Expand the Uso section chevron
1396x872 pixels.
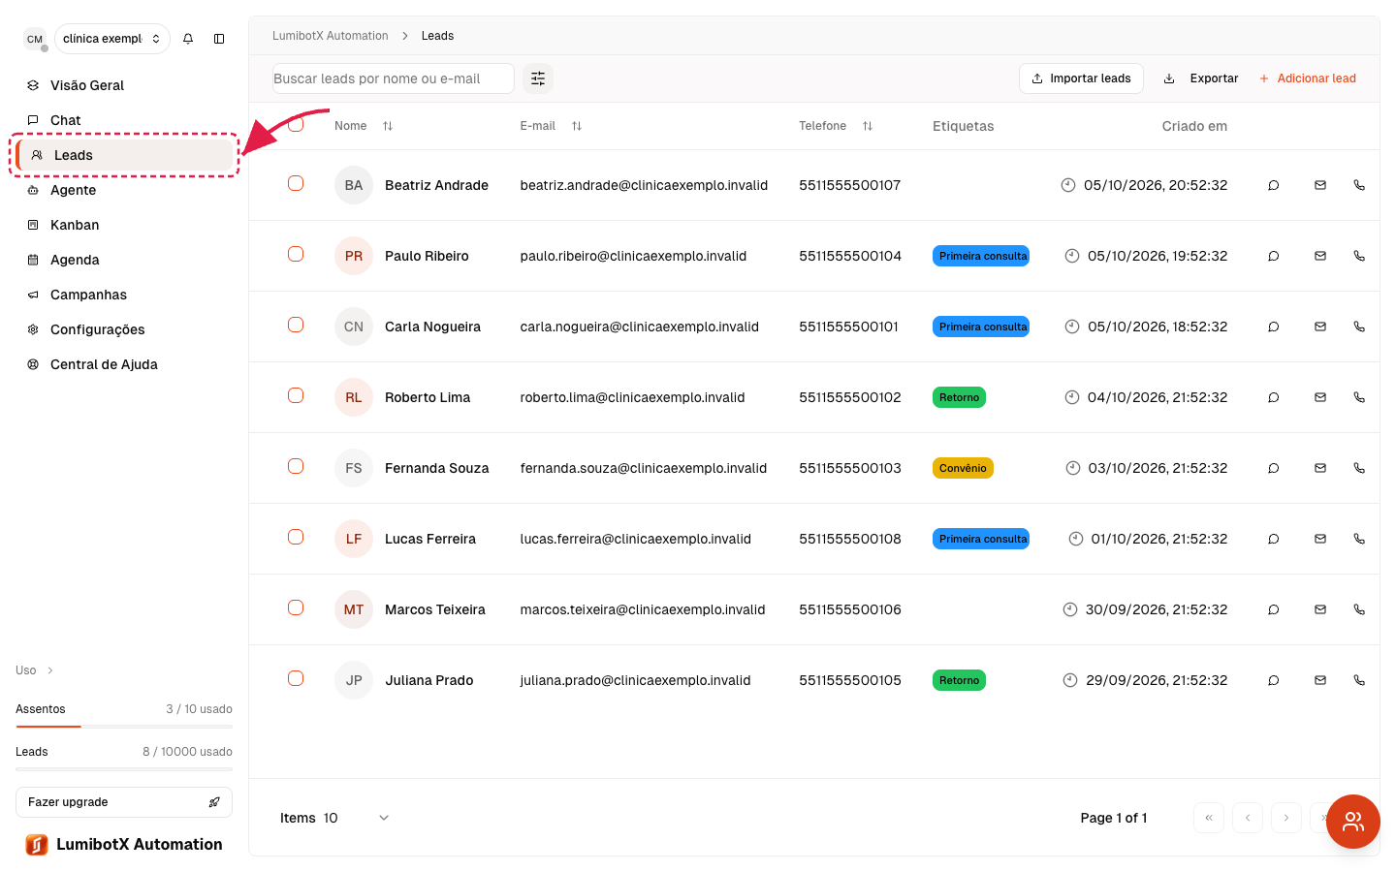[50, 670]
